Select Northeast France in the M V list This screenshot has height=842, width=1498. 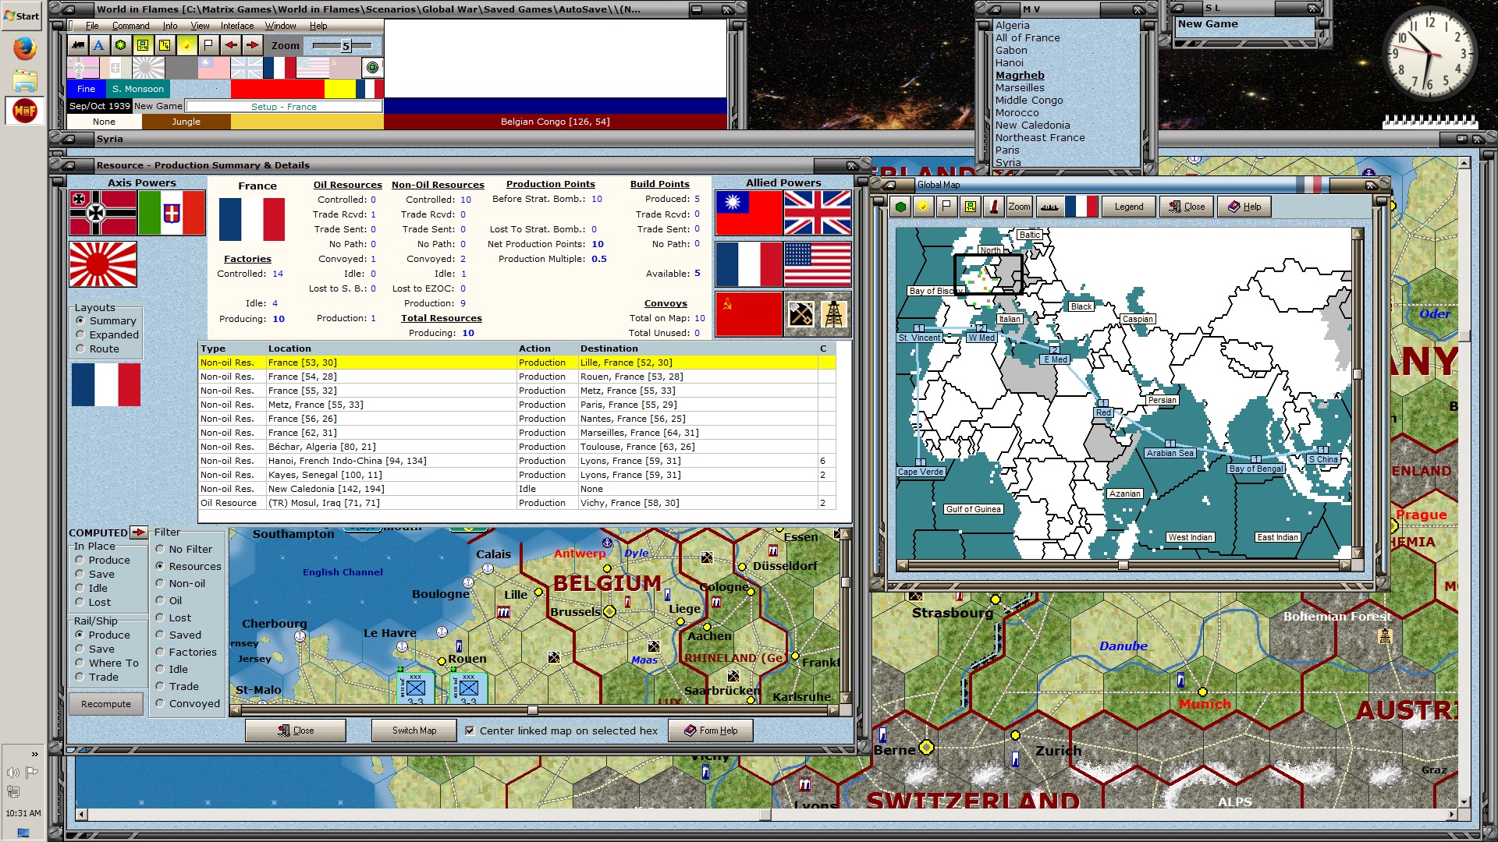[1040, 138]
